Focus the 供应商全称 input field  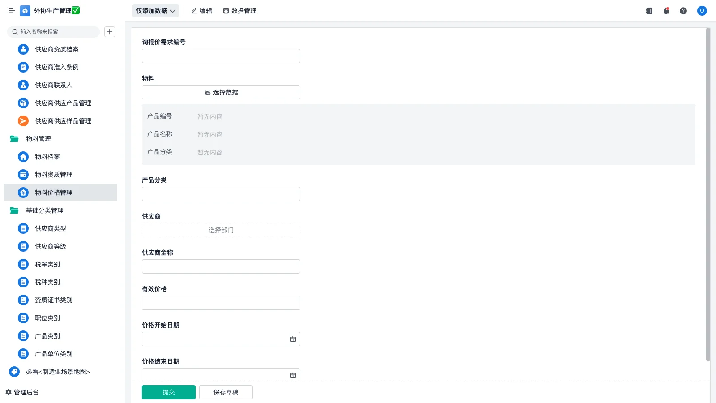point(221,266)
